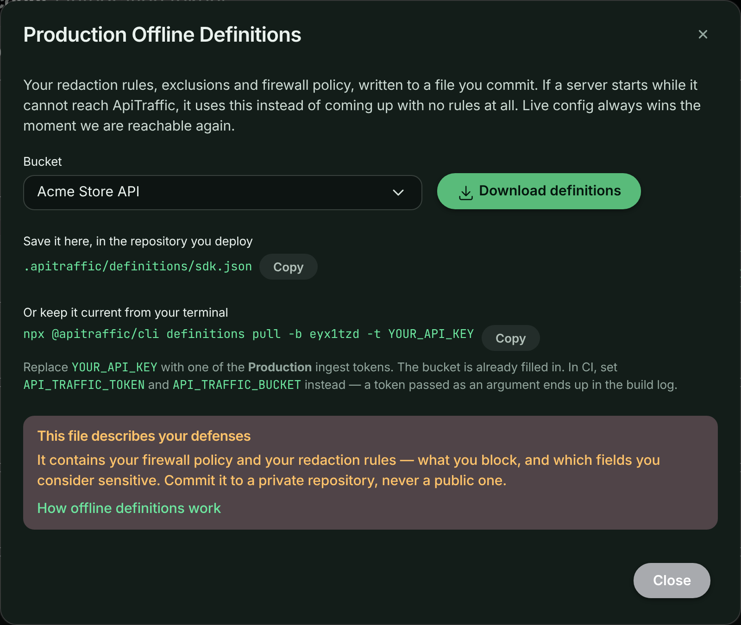Click the Close button at the bottom
Viewport: 741px width, 625px height.
pyautogui.click(x=672, y=580)
